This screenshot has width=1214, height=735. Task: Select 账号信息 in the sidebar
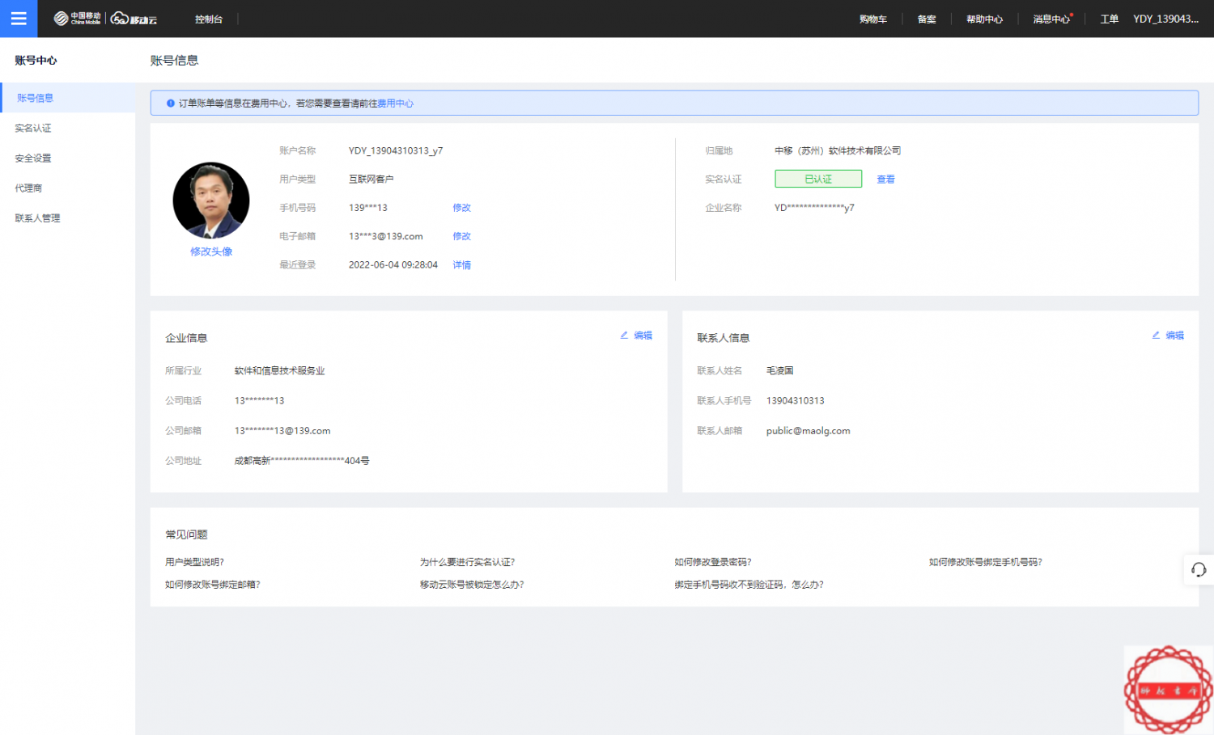[68, 98]
